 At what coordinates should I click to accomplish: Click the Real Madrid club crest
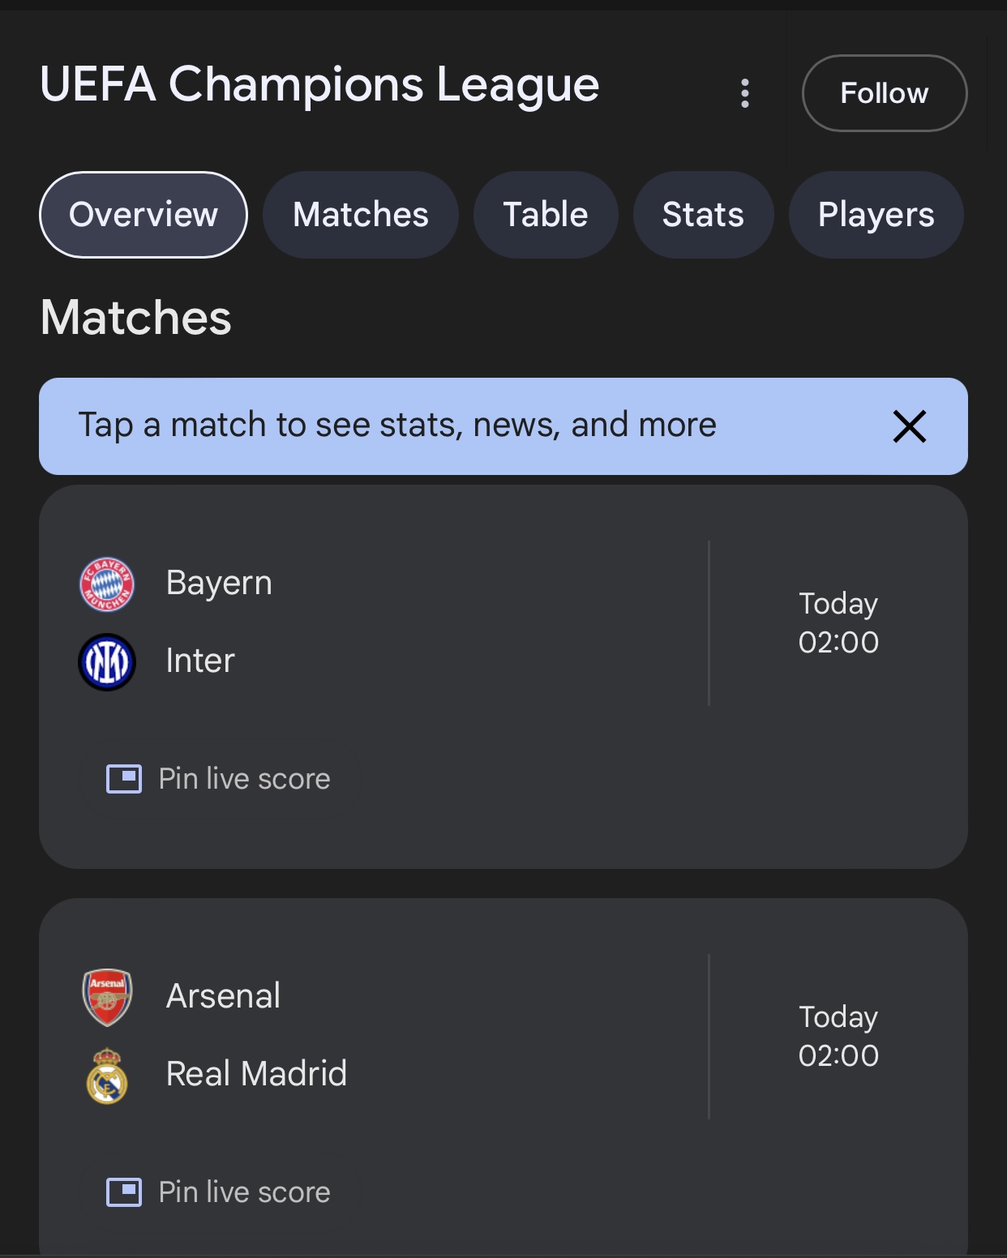coord(107,1076)
